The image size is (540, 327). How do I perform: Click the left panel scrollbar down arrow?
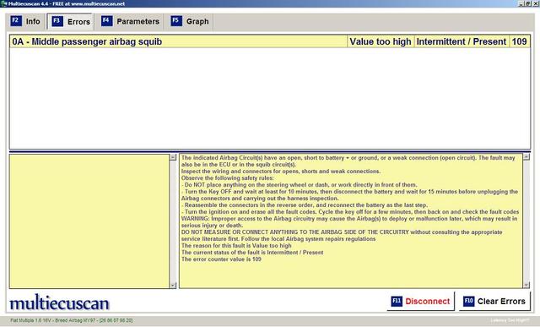[x=173, y=286]
